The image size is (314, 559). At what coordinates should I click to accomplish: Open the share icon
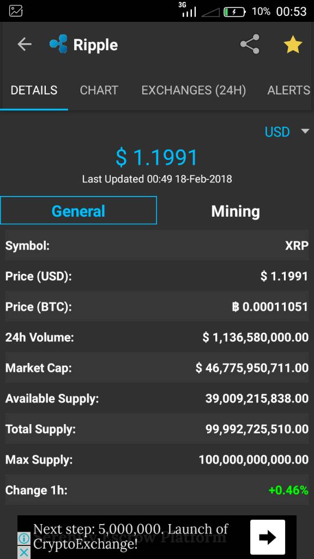[250, 44]
